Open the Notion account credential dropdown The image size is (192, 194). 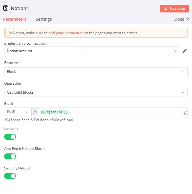(x=92, y=51)
